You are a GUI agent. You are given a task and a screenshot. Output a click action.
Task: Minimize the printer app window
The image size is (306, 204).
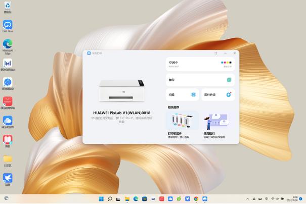225,53
